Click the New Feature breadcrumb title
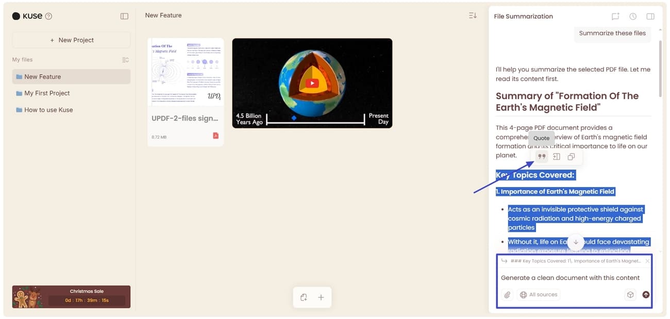Image resolution: width=670 pixels, height=319 pixels. tap(163, 15)
